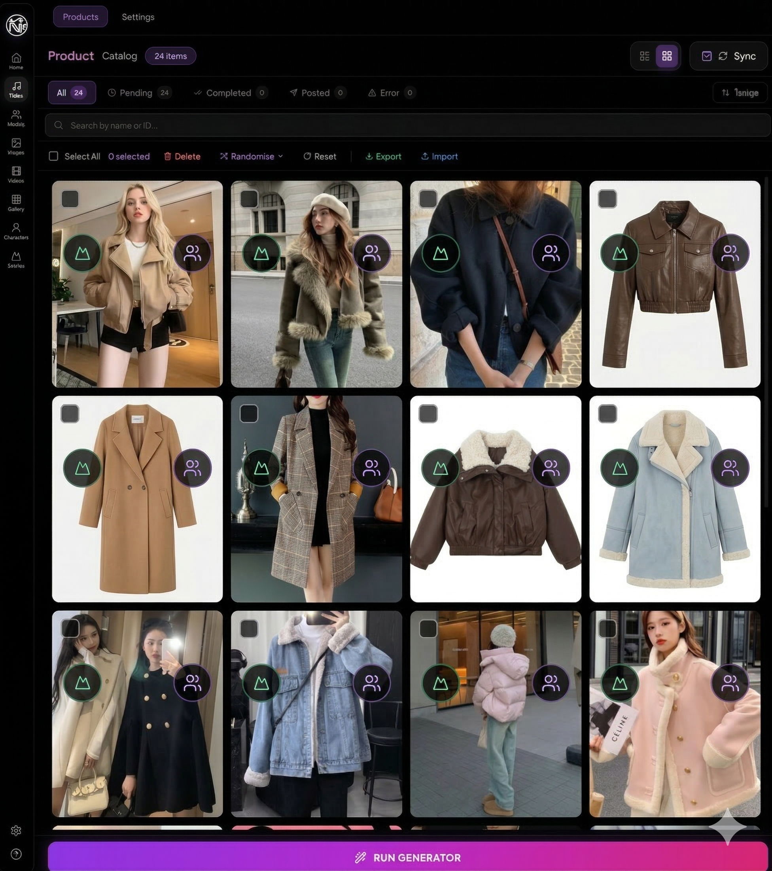
Task: Filter by Posted status
Action: (x=318, y=93)
